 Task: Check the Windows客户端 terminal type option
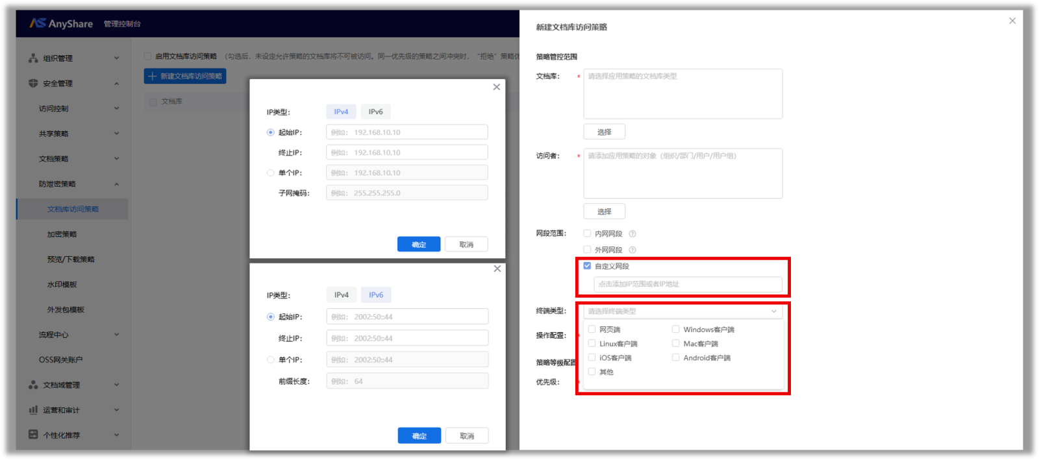pos(676,330)
